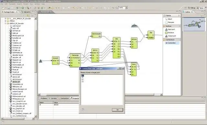Open the zoom percentage dropdown
Viewport: 207px width, 125px height.
(x=126, y=8)
